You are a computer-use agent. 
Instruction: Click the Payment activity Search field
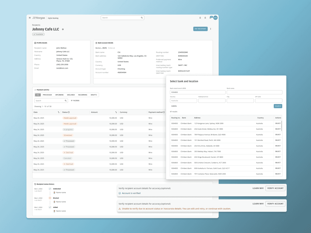51,101
